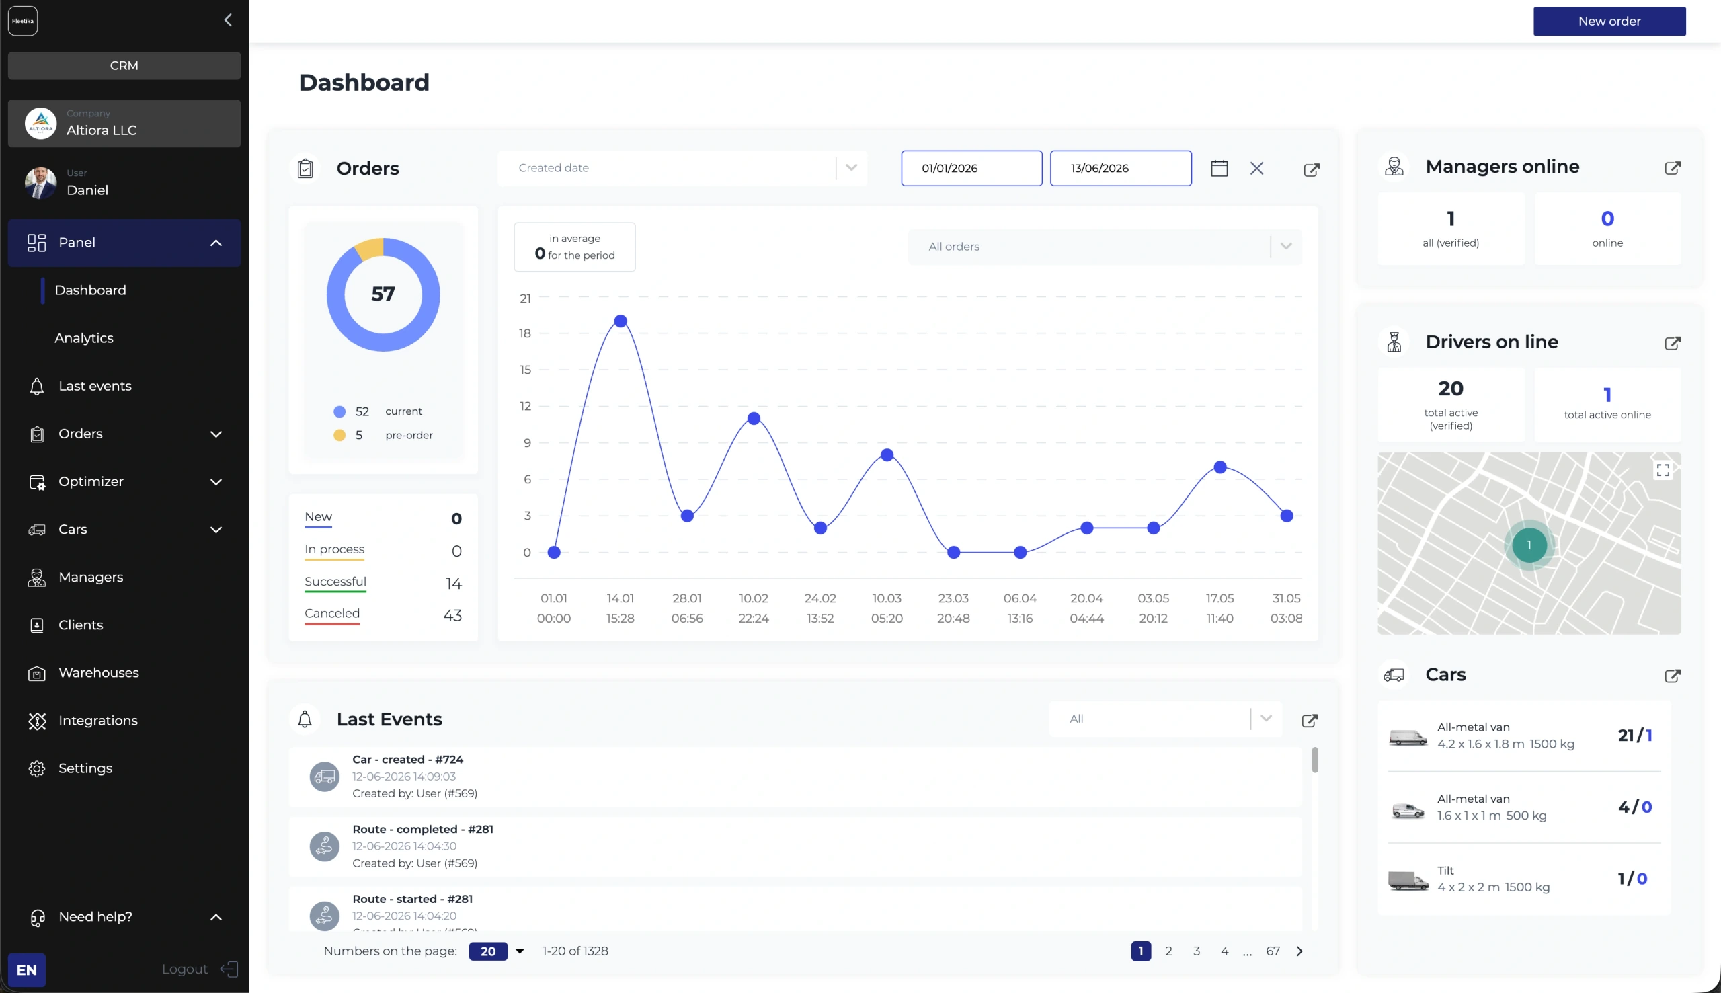This screenshot has height=993, width=1721.
Task: Click the Last Events bell header icon
Action: [x=305, y=719]
